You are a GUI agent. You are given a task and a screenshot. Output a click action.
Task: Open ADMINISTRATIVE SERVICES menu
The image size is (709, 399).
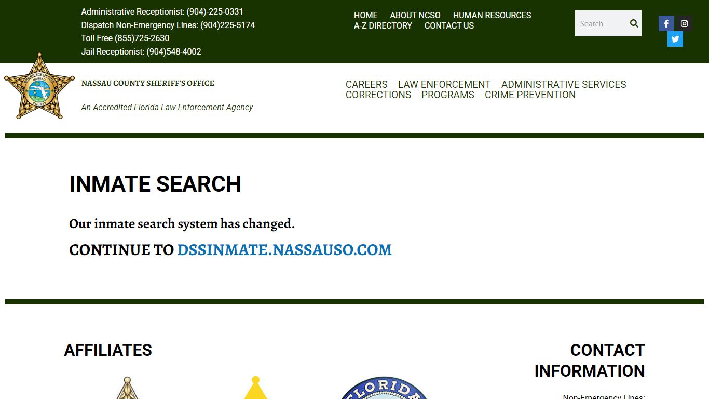click(564, 84)
